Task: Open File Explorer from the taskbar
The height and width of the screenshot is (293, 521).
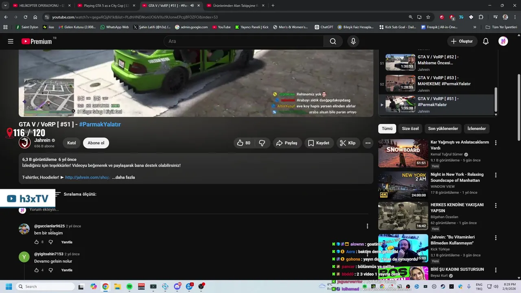Action: coord(117,287)
